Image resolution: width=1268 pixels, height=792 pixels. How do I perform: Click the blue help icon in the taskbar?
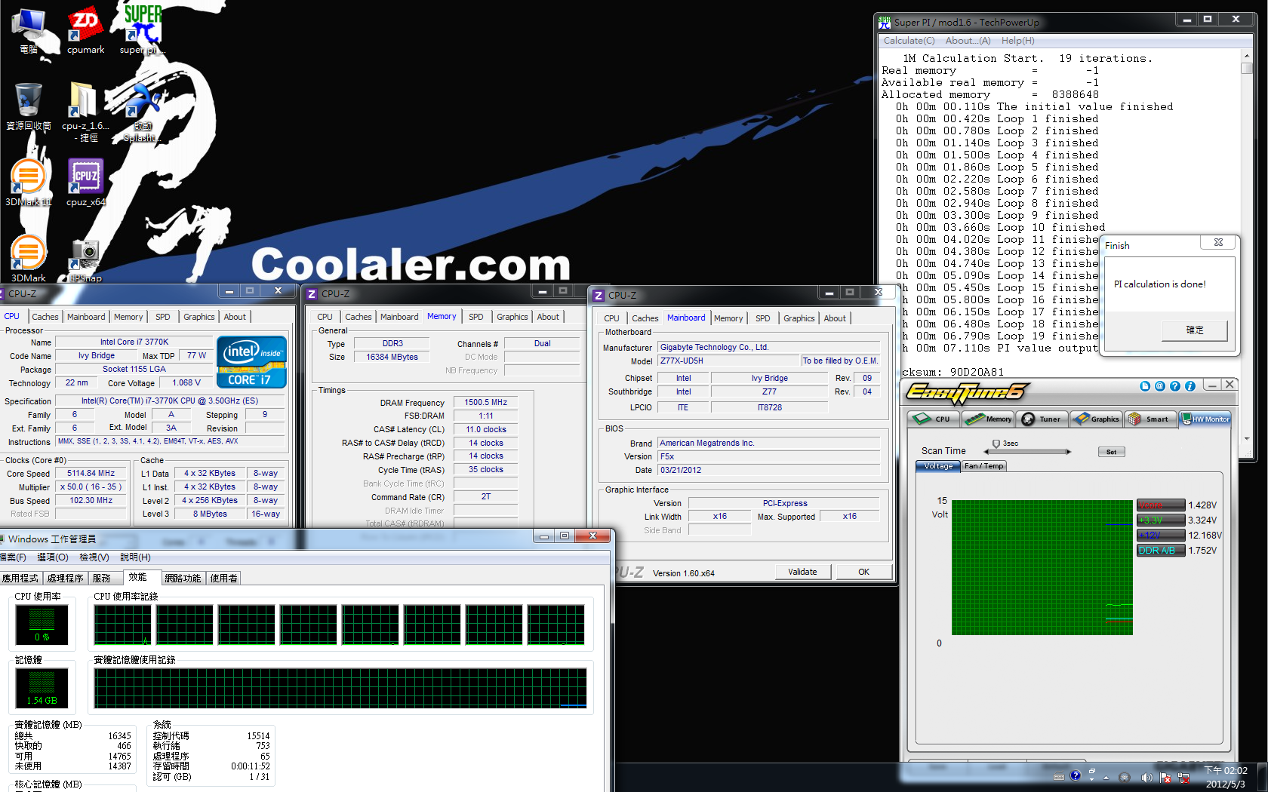(1076, 775)
